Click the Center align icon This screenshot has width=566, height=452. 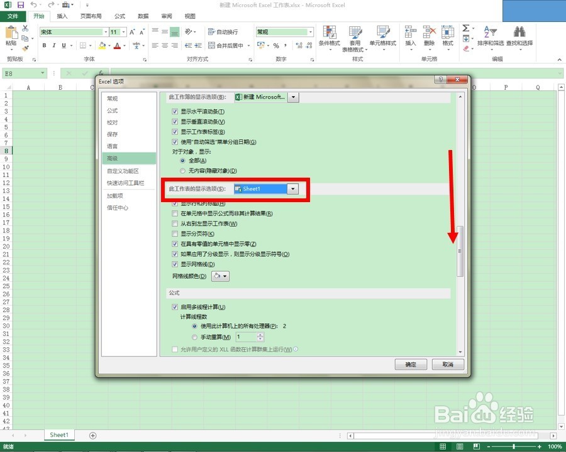[165, 45]
